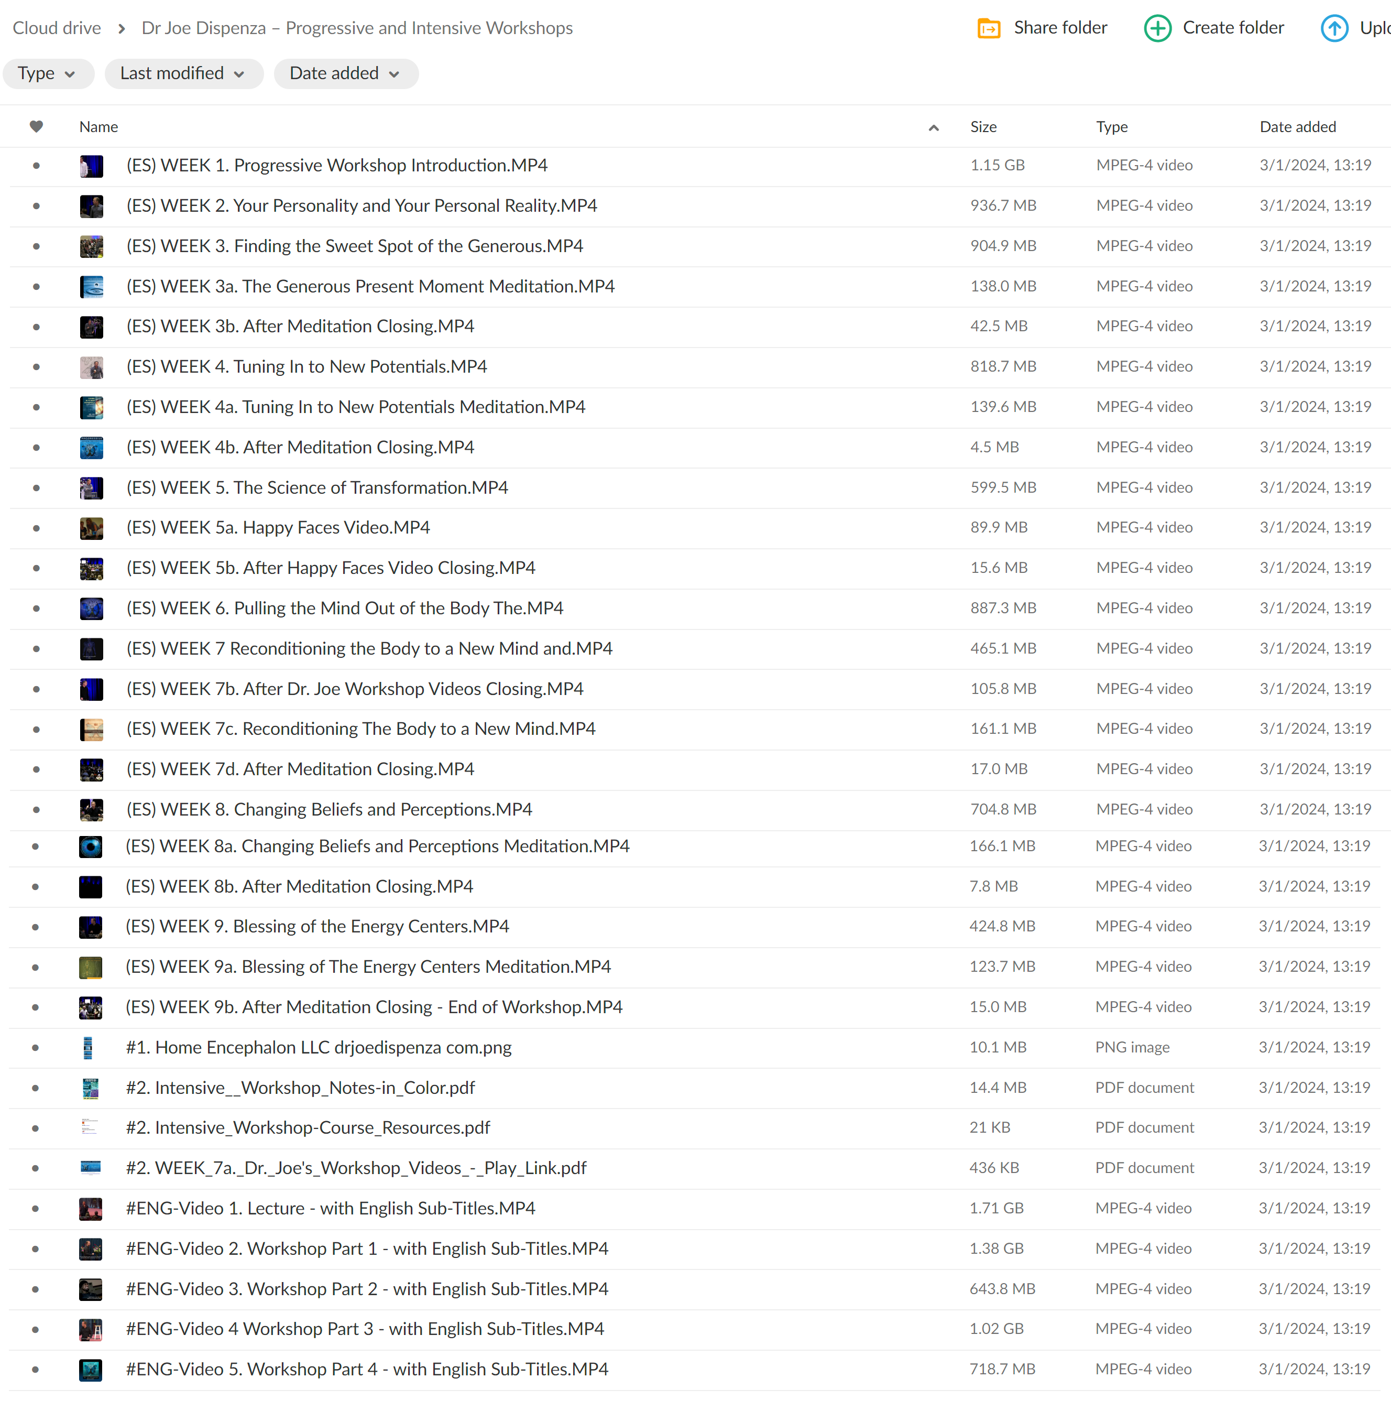Click PDF icon of WEEK_7a Play_Link file

coord(91,1168)
